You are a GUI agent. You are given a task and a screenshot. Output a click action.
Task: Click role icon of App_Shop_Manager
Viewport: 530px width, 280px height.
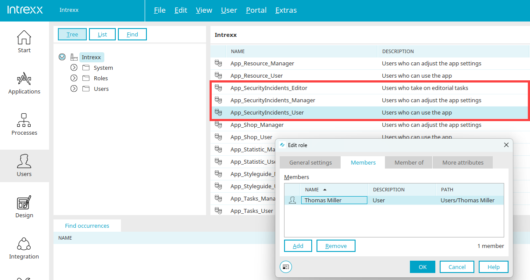[x=218, y=125]
